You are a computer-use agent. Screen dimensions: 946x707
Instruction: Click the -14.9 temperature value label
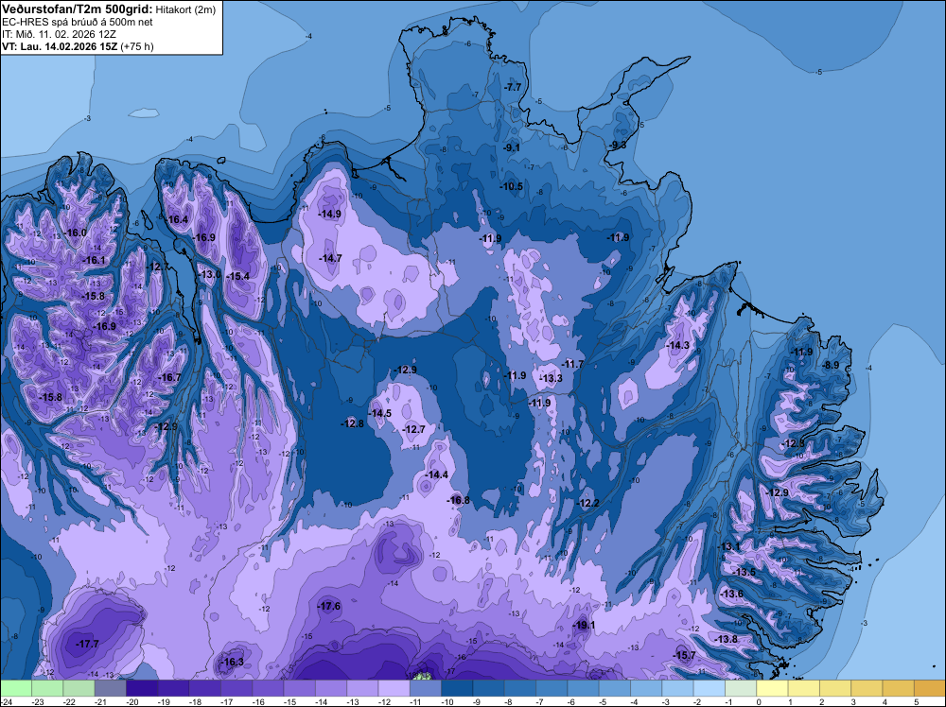click(x=329, y=214)
